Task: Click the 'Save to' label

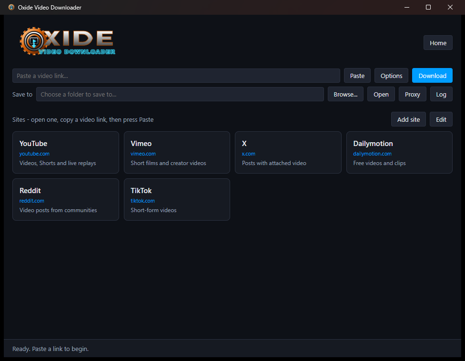Action: click(x=22, y=95)
